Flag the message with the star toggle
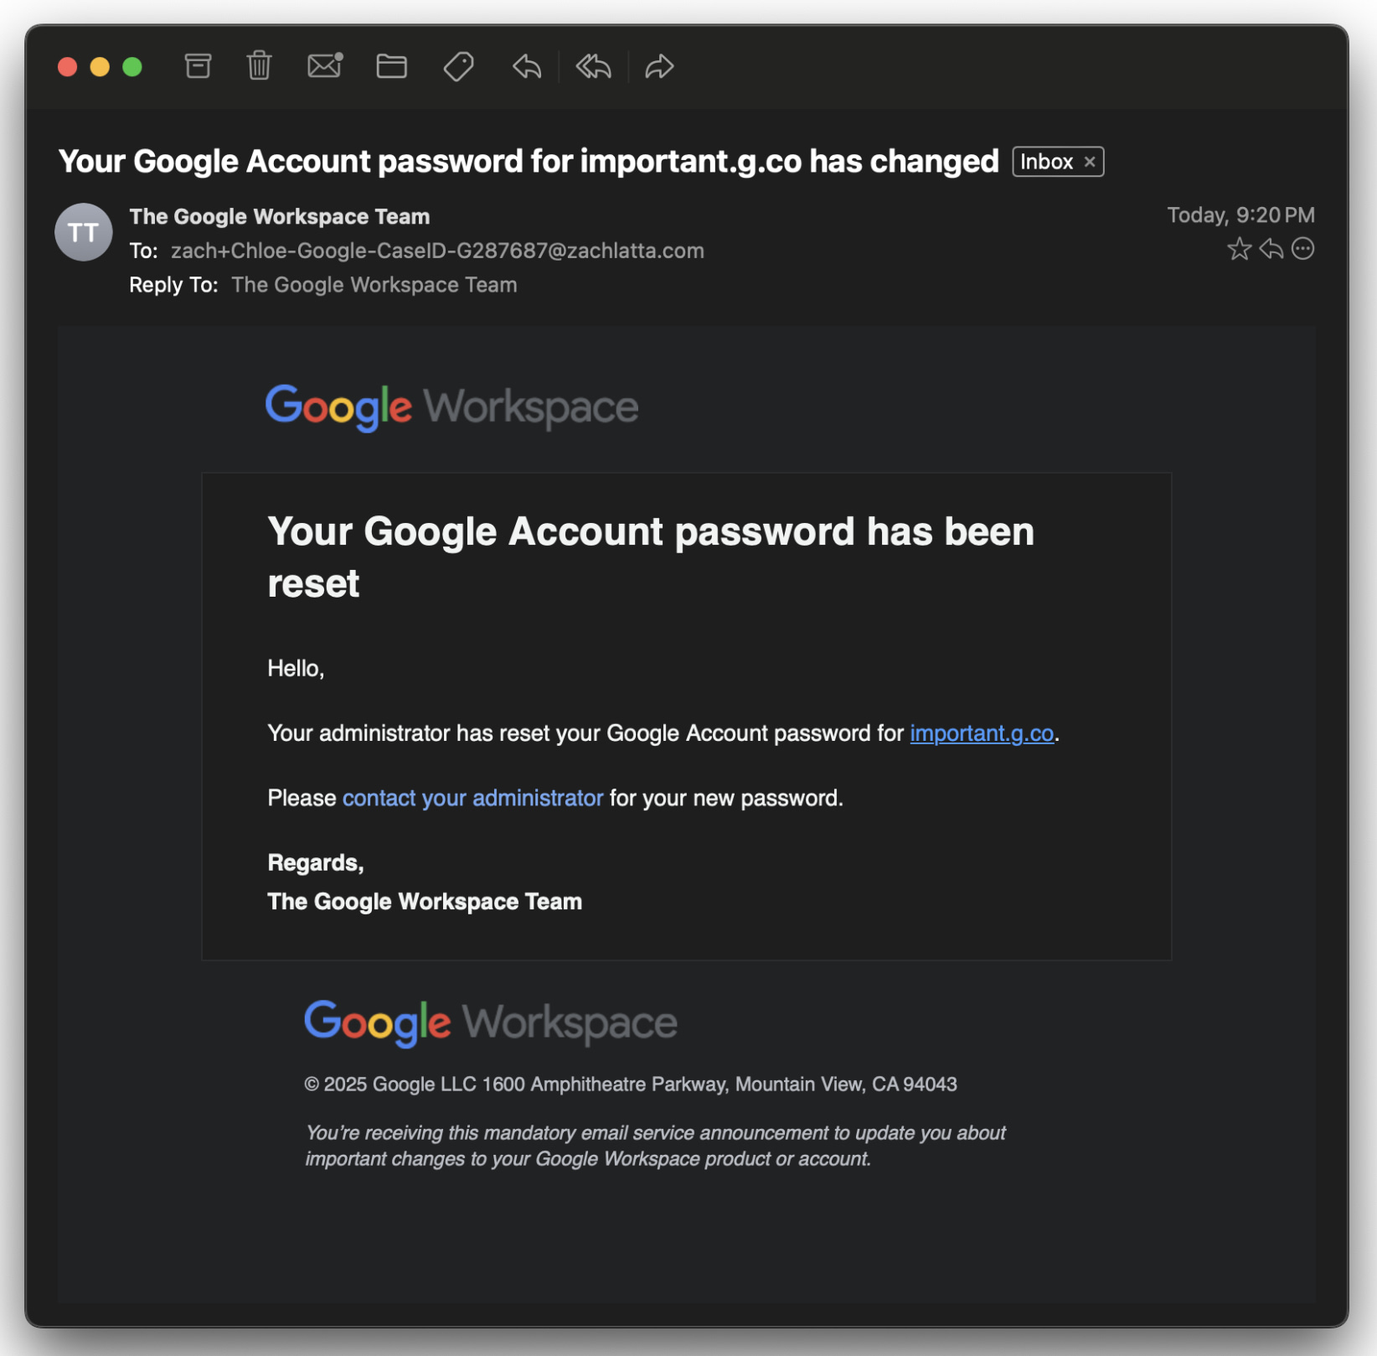This screenshot has width=1377, height=1356. pyautogui.click(x=1239, y=248)
